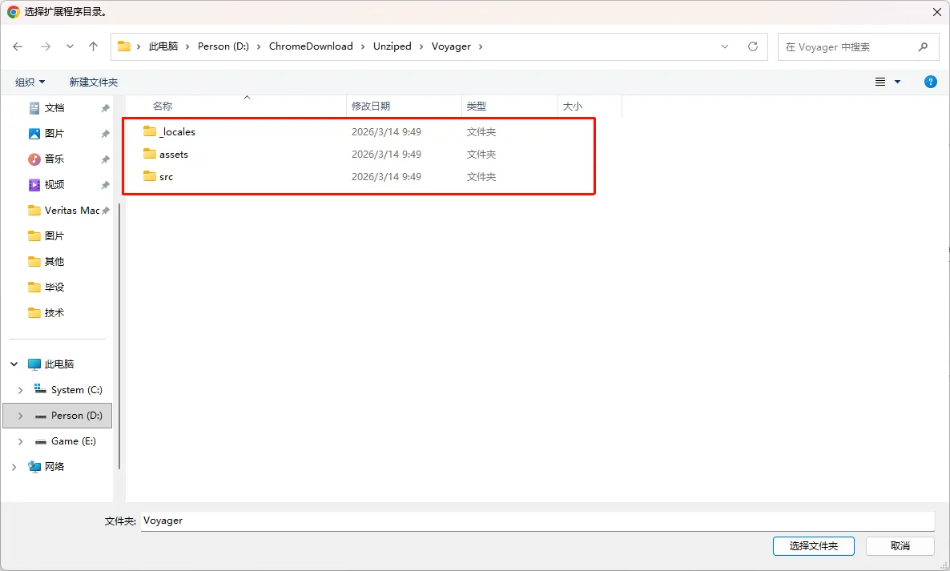
Task: Open the 组织 dropdown menu
Action: tap(30, 82)
